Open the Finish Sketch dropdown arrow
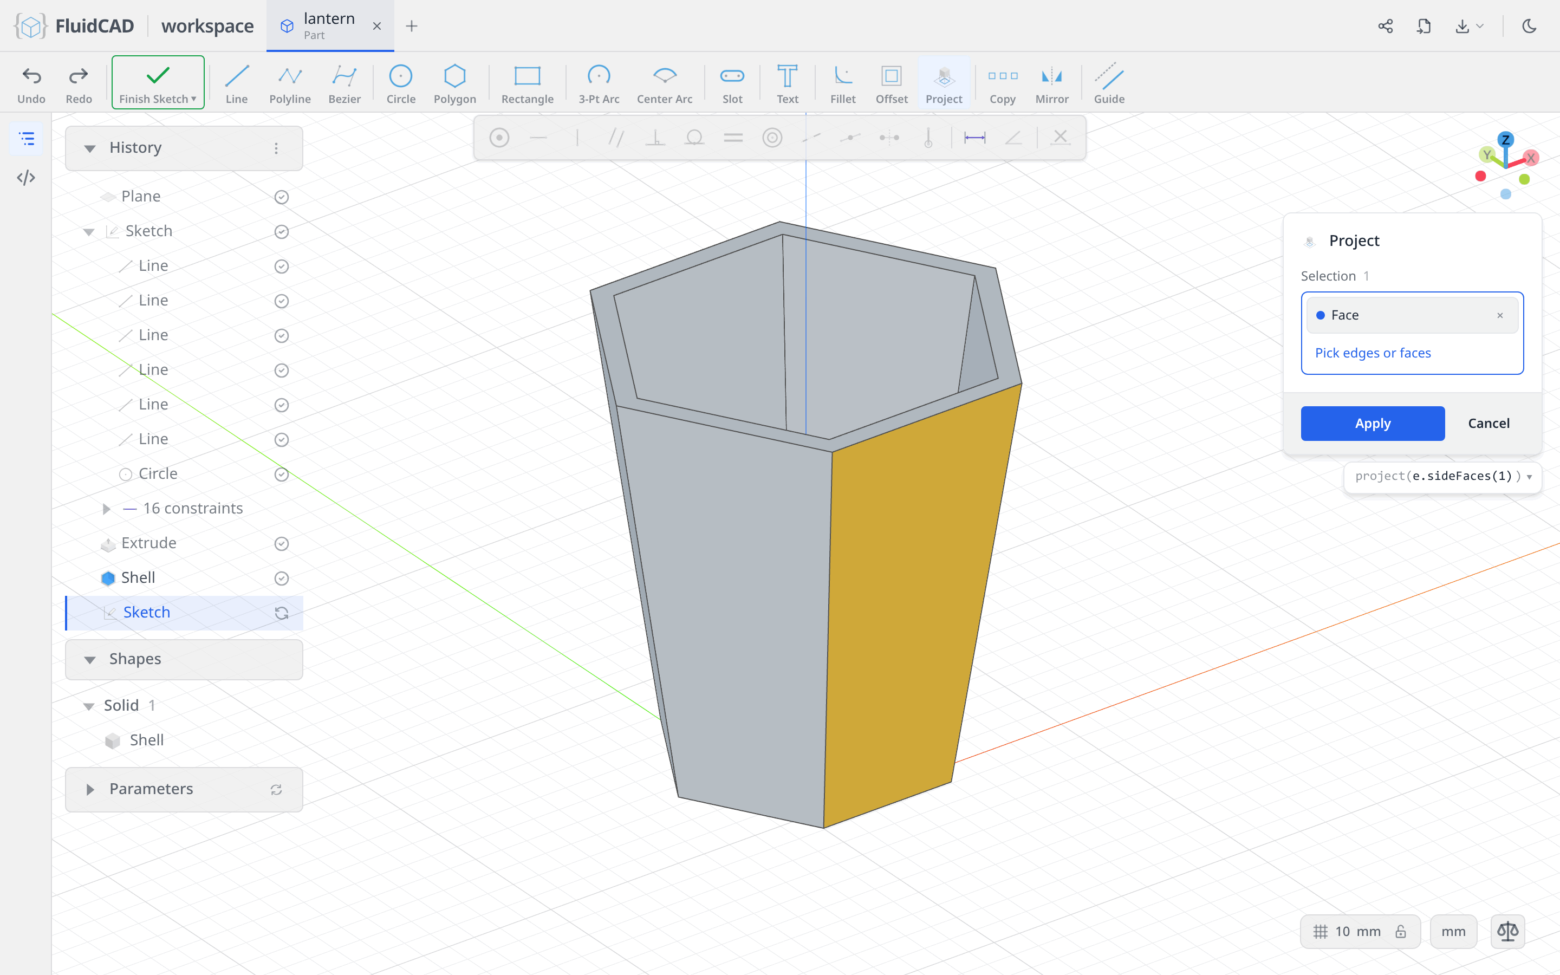The width and height of the screenshot is (1560, 975). [193, 99]
